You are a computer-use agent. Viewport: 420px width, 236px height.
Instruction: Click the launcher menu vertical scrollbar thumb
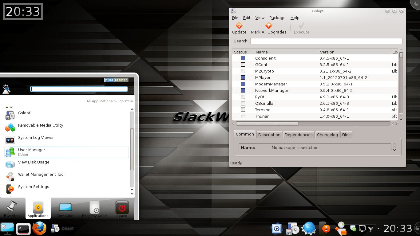pos(132,149)
